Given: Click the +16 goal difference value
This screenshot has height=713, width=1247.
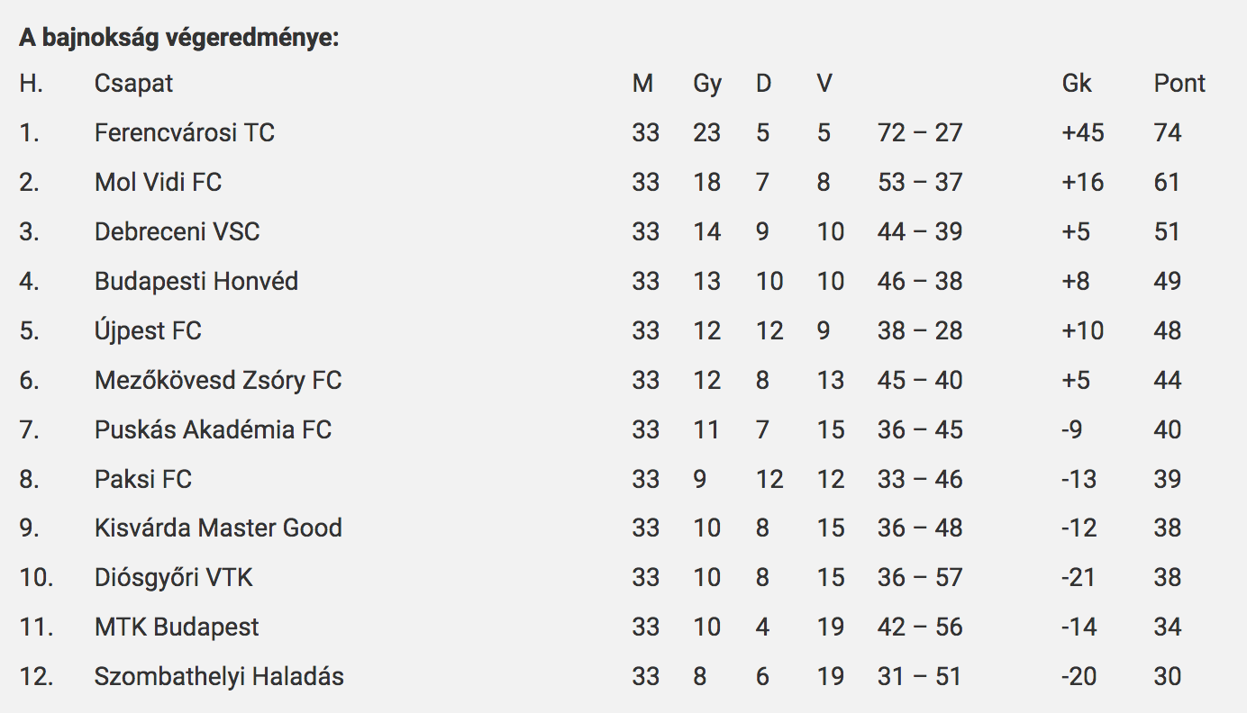Looking at the screenshot, I should [1083, 183].
